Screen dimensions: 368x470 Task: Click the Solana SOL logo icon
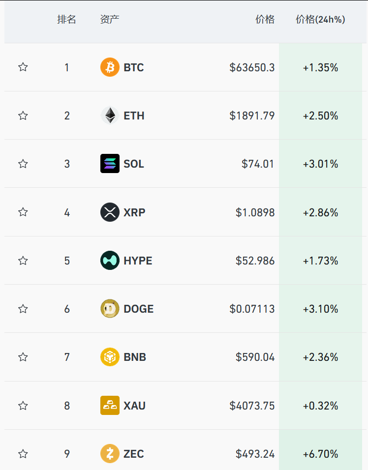pos(110,164)
